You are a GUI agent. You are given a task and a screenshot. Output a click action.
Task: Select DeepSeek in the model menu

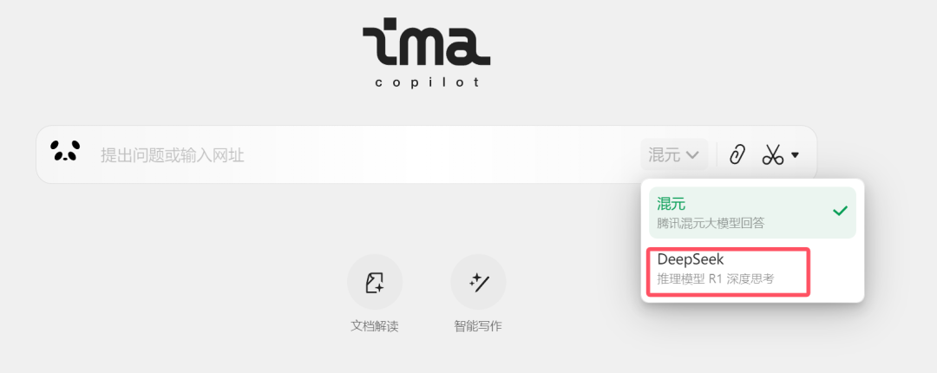pos(729,272)
